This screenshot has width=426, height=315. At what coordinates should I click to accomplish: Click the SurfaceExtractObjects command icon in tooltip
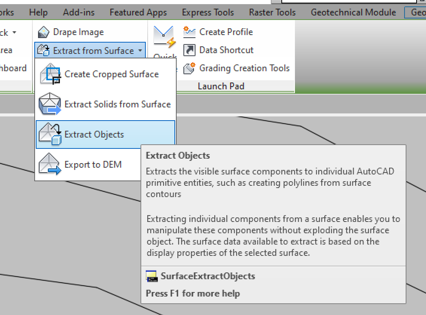[151, 276]
